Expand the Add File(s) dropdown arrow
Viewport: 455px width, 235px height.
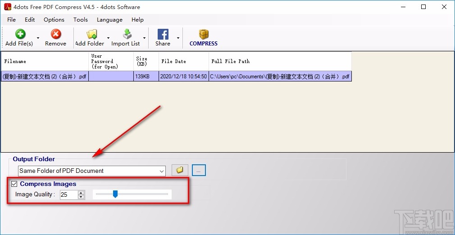pyautogui.click(x=38, y=38)
